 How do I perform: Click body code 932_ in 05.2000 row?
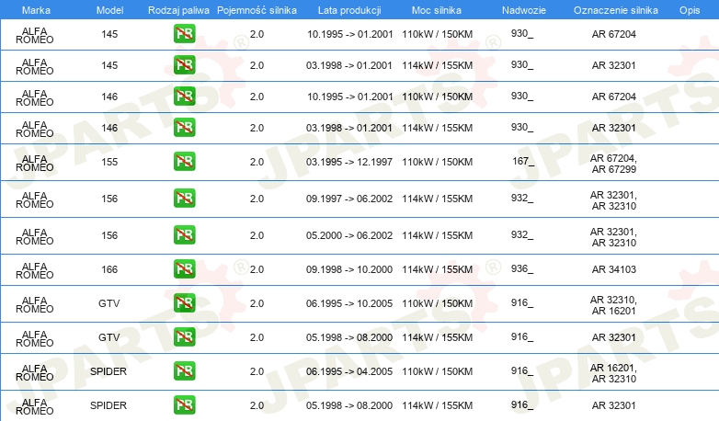point(522,234)
